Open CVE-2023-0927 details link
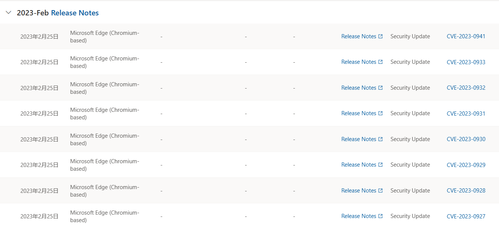Screen dimensions: 499x227 466,216
